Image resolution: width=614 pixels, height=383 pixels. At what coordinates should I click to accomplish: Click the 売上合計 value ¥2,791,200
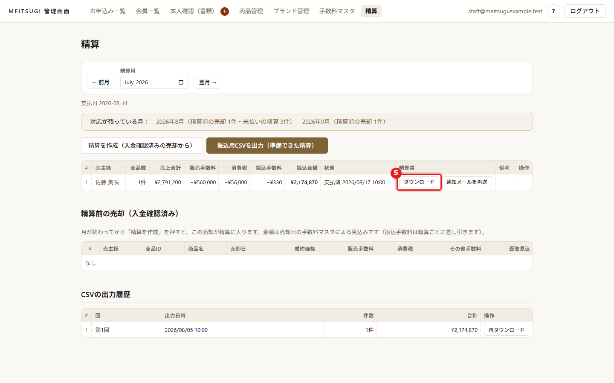pos(168,182)
